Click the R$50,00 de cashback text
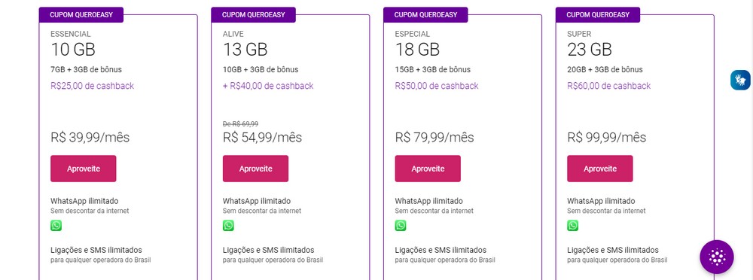This screenshot has height=280, width=753. click(x=437, y=86)
